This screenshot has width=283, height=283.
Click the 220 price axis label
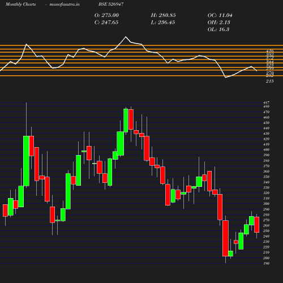pos(267,247)
